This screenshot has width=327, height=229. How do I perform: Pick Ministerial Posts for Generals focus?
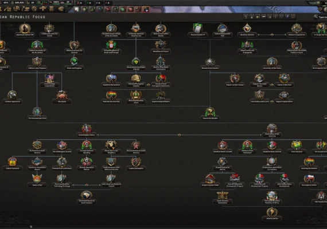(x=74, y=47)
